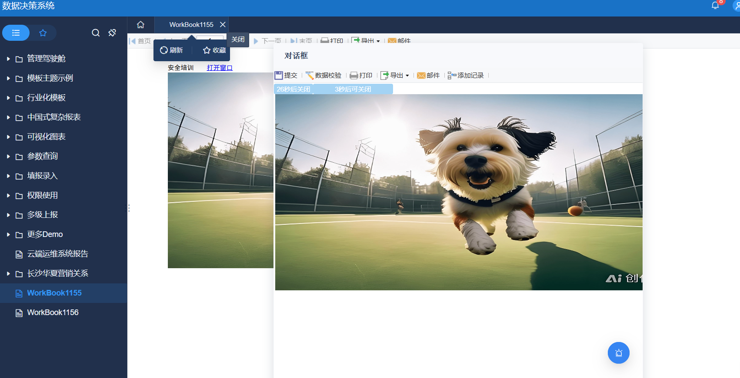Expand the 模板主题示例 folder arrow
The width and height of the screenshot is (740, 378).
[x=8, y=78]
